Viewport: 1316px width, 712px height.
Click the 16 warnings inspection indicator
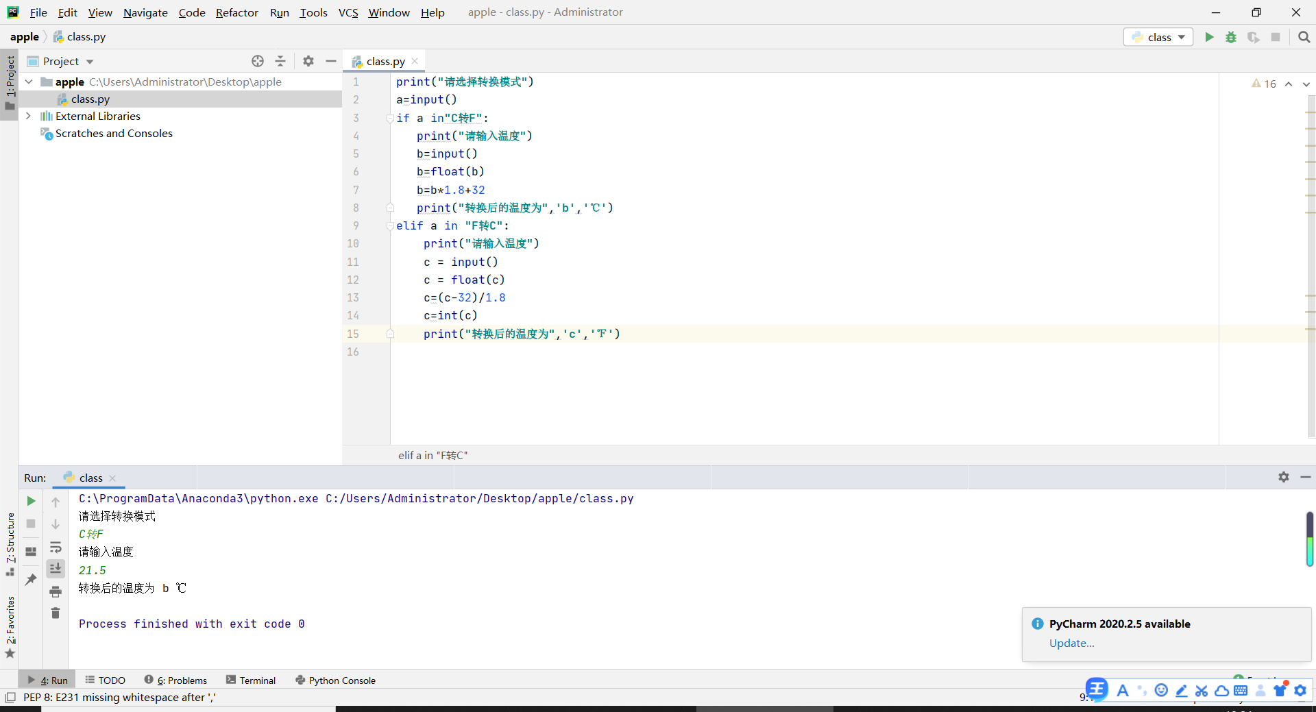pyautogui.click(x=1264, y=84)
